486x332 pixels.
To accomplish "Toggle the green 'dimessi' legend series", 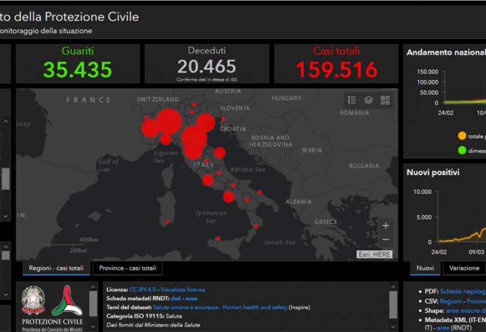I will (x=462, y=151).
